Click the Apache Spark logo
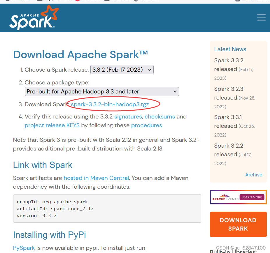Image resolution: width=270 pixels, height=253 pixels. pos(34,18)
